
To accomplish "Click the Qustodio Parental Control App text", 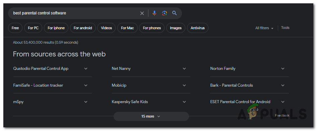I will pyautogui.click(x=41, y=69).
